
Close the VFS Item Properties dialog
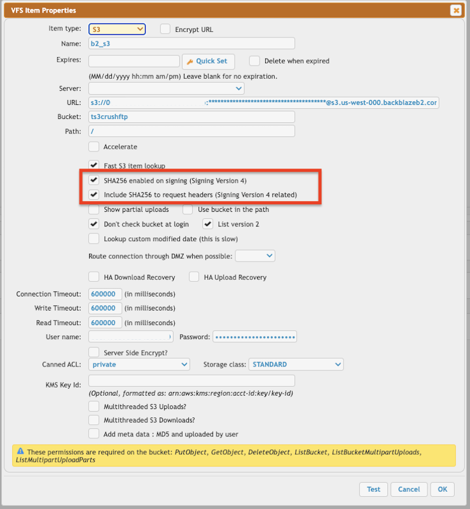[x=455, y=10]
